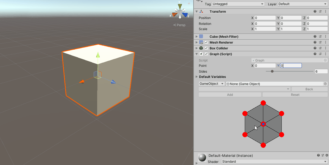Screen dimensions: 329x165
Task: Open Box Collider preset icon
Action: [x=320, y=48]
